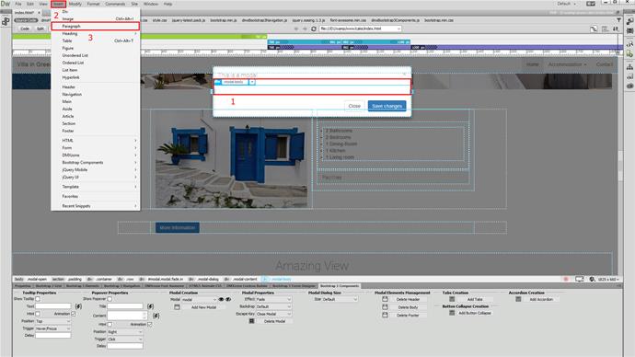The width and height of the screenshot is (635, 357).
Task: Click the Delete Modal icon
Action: (251, 321)
